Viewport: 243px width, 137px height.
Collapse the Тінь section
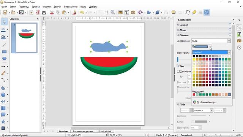pos(178,66)
